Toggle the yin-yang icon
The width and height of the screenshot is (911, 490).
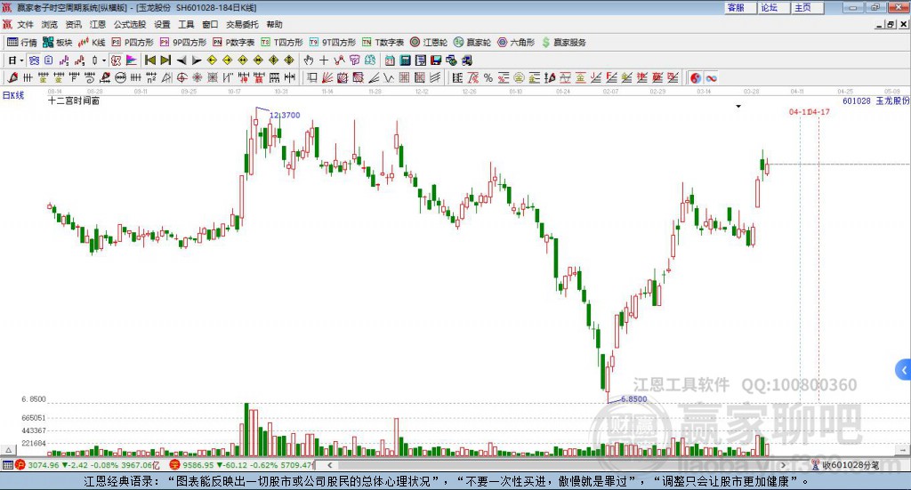pos(696,77)
